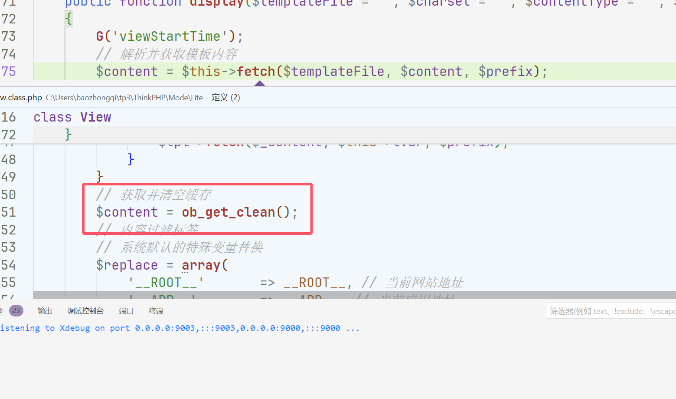Click the purple peek arrow indicator
Viewport: 676px width, 399px height.
[x=260, y=83]
